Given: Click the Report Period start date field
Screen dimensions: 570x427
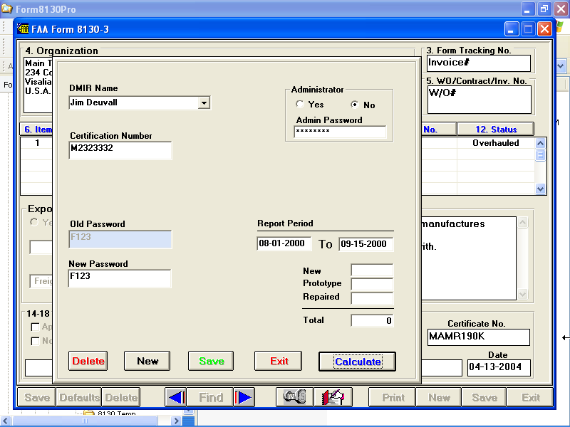Looking at the screenshot, I should coord(284,243).
